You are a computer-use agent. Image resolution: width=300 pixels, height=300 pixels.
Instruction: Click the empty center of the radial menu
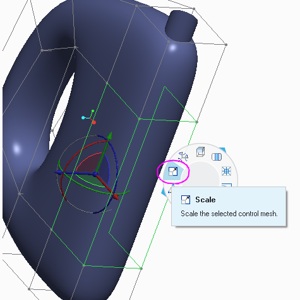click(x=200, y=175)
